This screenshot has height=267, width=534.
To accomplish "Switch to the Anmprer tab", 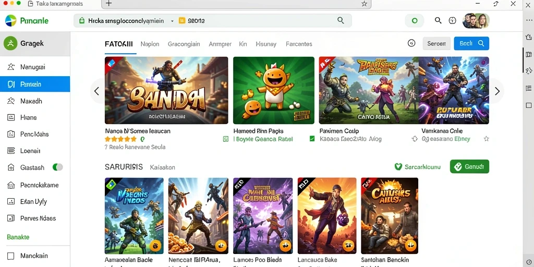I will [220, 44].
